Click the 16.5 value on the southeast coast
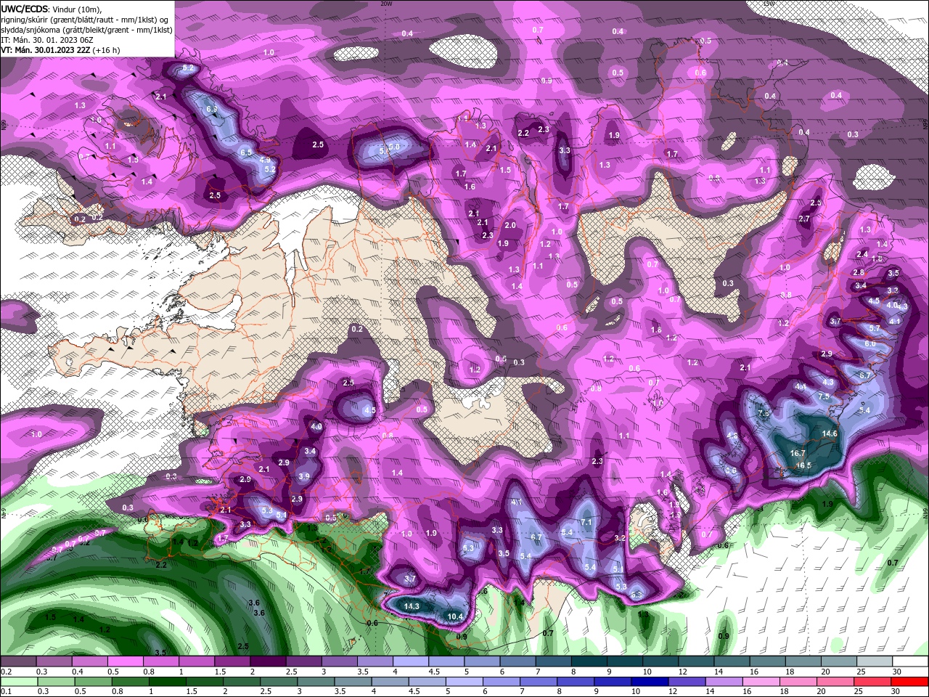This screenshot has width=929, height=697. [x=803, y=465]
